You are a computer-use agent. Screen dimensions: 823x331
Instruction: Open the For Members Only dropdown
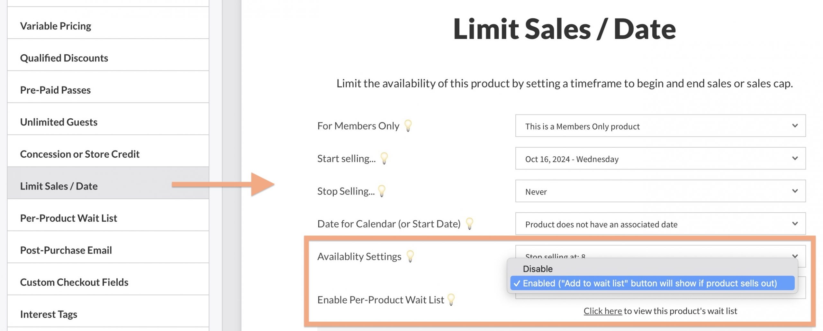coord(660,126)
